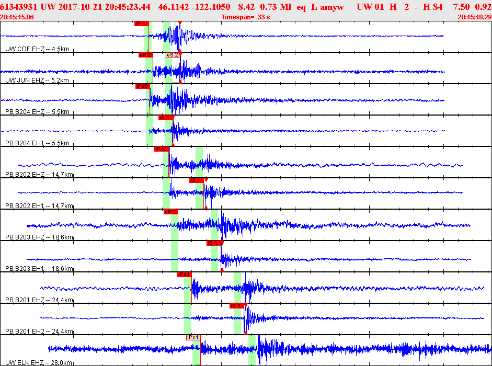Select the PB B204 EH1 -- 5.5km label

pyautogui.click(x=37, y=143)
